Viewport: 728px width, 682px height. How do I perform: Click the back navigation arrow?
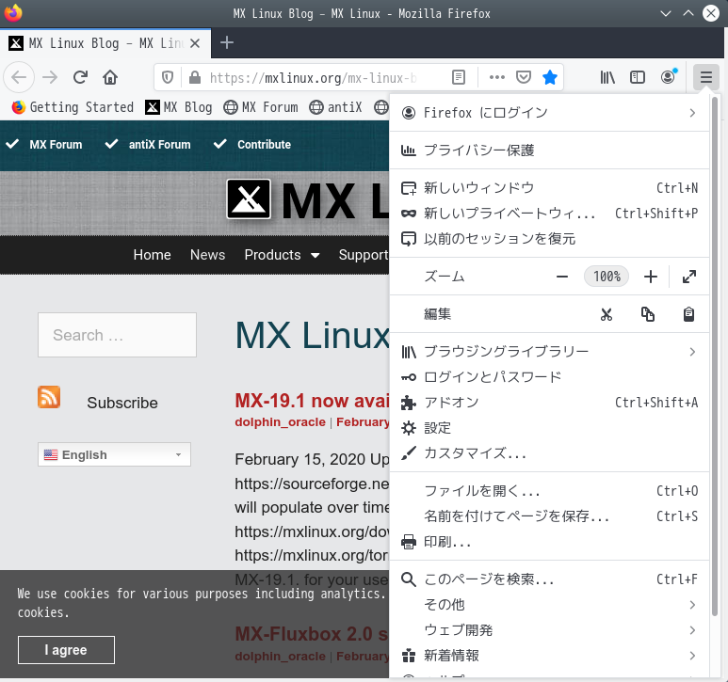(19, 77)
